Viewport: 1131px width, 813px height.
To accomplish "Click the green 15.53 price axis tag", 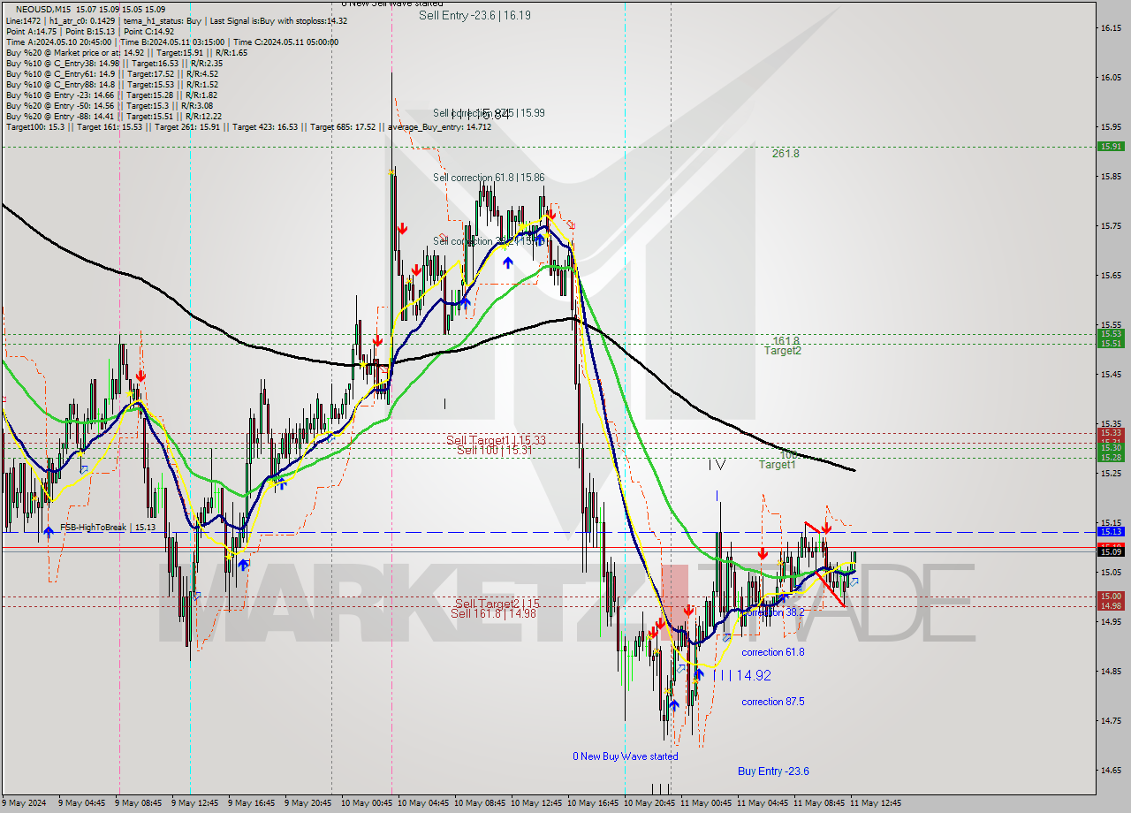I will click(1110, 334).
